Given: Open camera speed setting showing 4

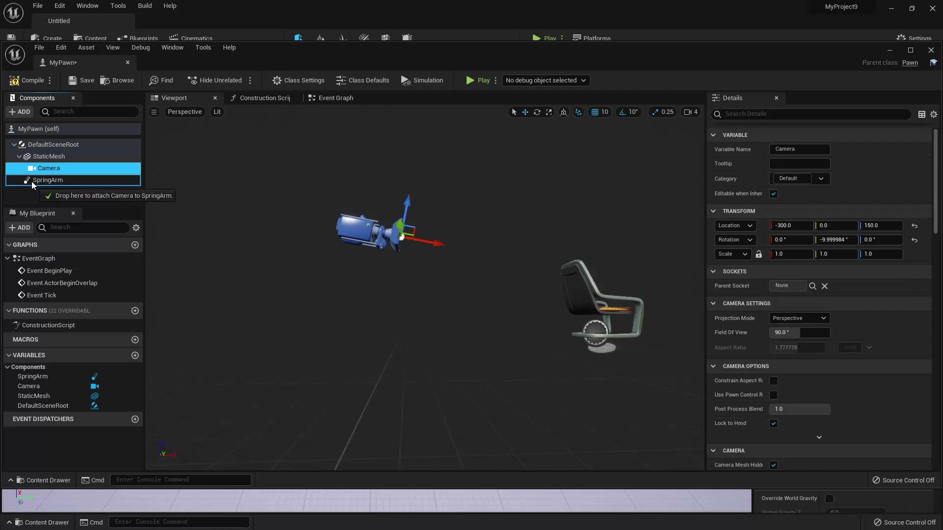Looking at the screenshot, I should 691,112.
